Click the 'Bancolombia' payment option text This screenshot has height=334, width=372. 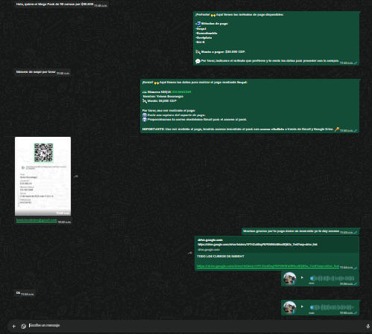[207, 33]
